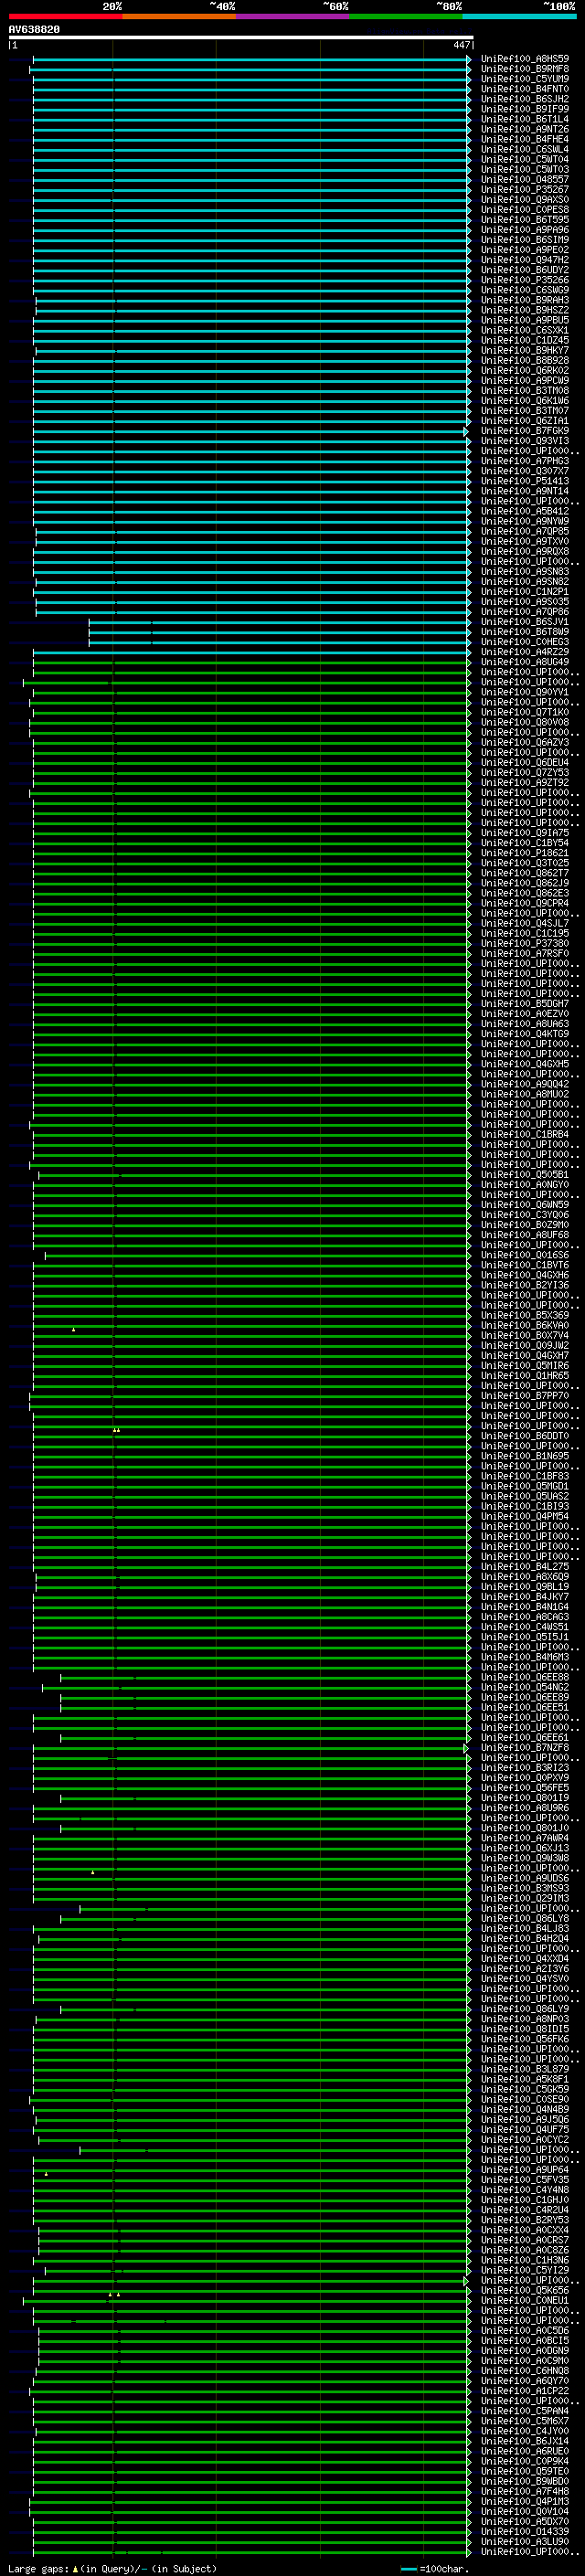Viewport: 585px width, 2576px height.
Task: Click the white query length bar
Action: pos(241,37)
